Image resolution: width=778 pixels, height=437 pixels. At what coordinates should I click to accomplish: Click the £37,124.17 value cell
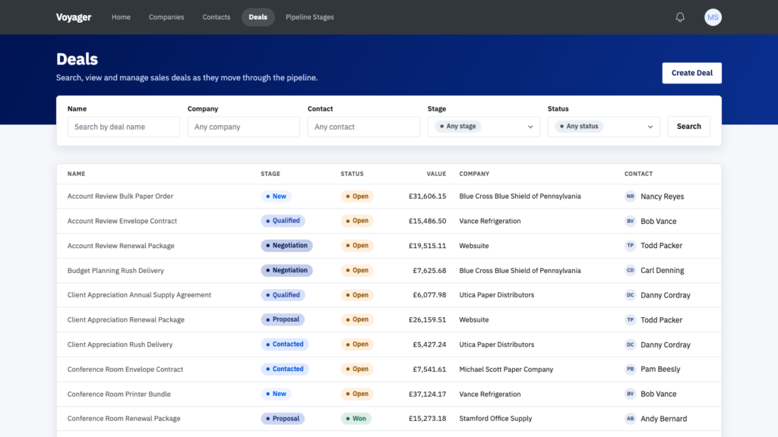tap(427, 394)
